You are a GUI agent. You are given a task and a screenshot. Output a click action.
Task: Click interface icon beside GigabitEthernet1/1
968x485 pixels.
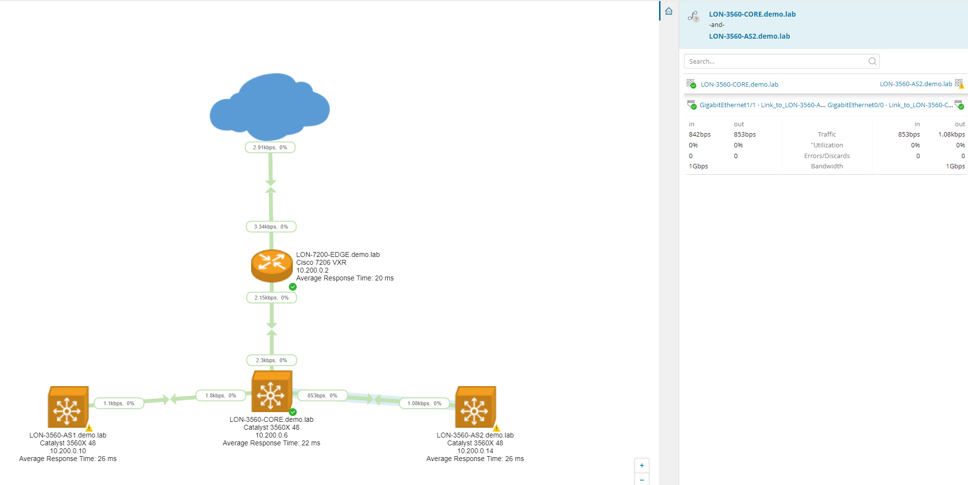tap(692, 105)
